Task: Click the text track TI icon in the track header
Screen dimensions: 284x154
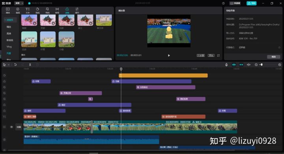Action: click(4, 116)
